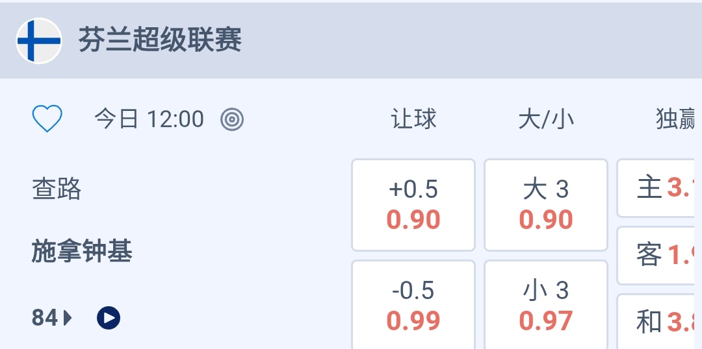Select the 让球 column header

[x=413, y=119]
